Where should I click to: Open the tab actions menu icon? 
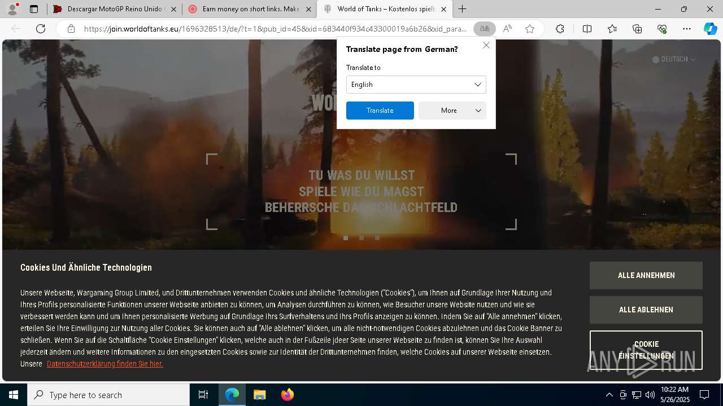34,9
